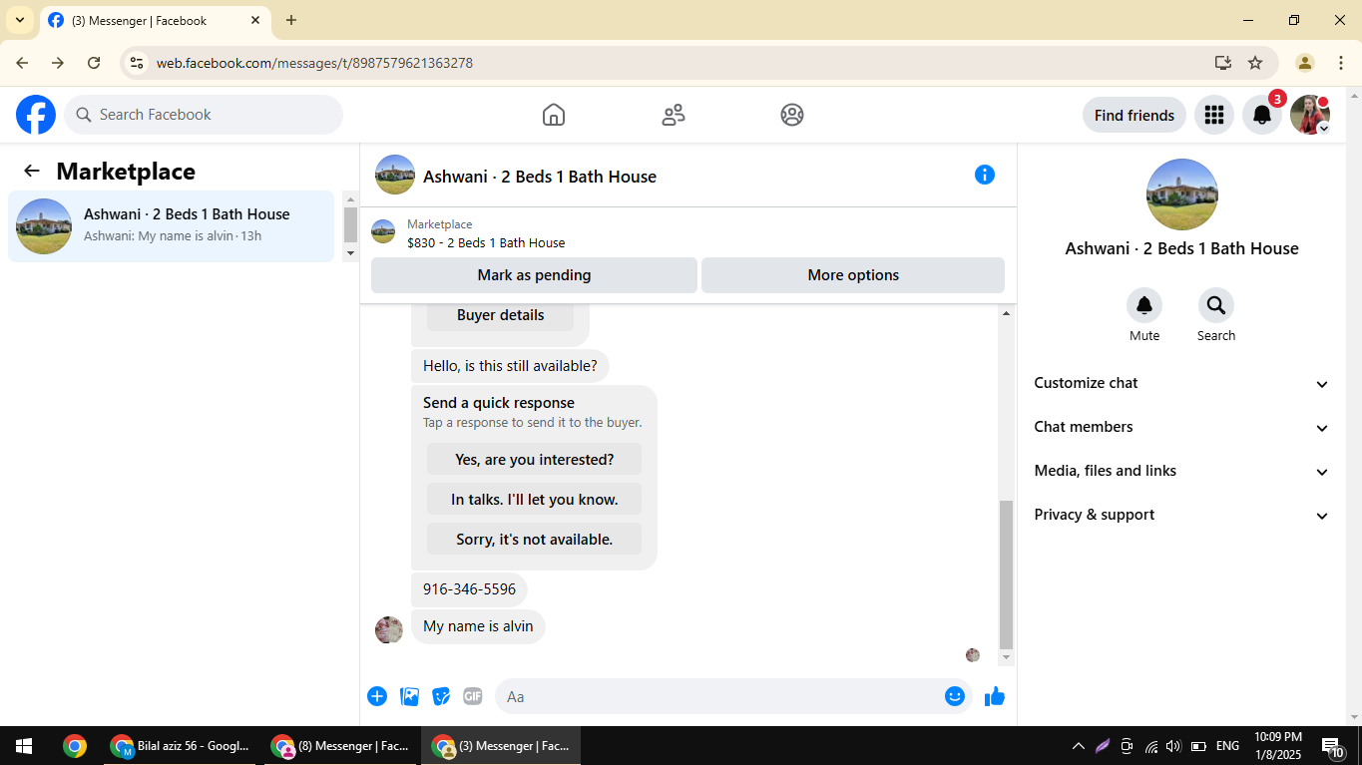Open Chrome three-dot menu
This screenshot has width=1362, height=765.
pyautogui.click(x=1341, y=63)
